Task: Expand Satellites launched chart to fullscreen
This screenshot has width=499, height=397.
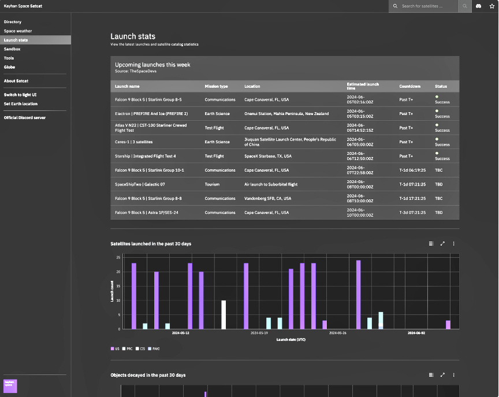Action: tap(442, 244)
